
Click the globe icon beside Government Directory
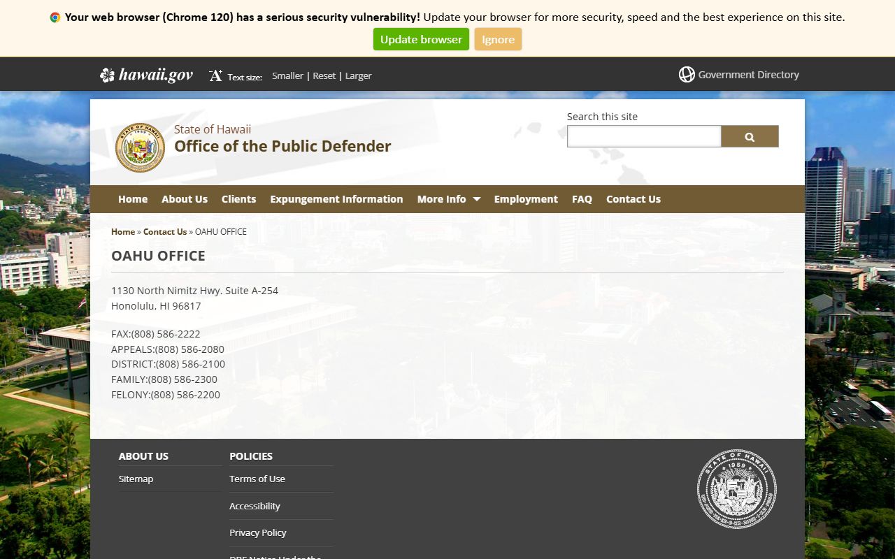coord(687,75)
